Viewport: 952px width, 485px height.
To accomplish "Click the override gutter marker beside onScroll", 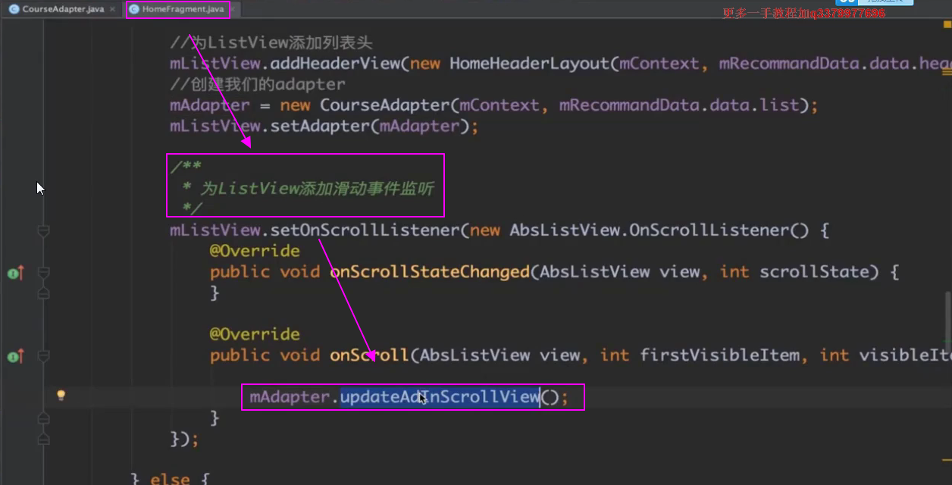I will (x=15, y=355).
